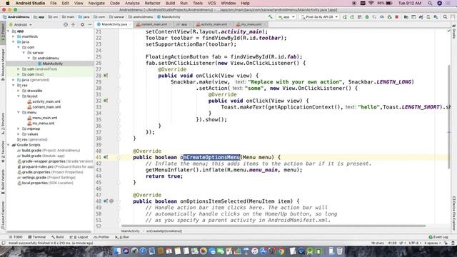This screenshot has height=257, width=457.
Task: Click Spotlight search icon in menu bar
Action: (x=430, y=3)
